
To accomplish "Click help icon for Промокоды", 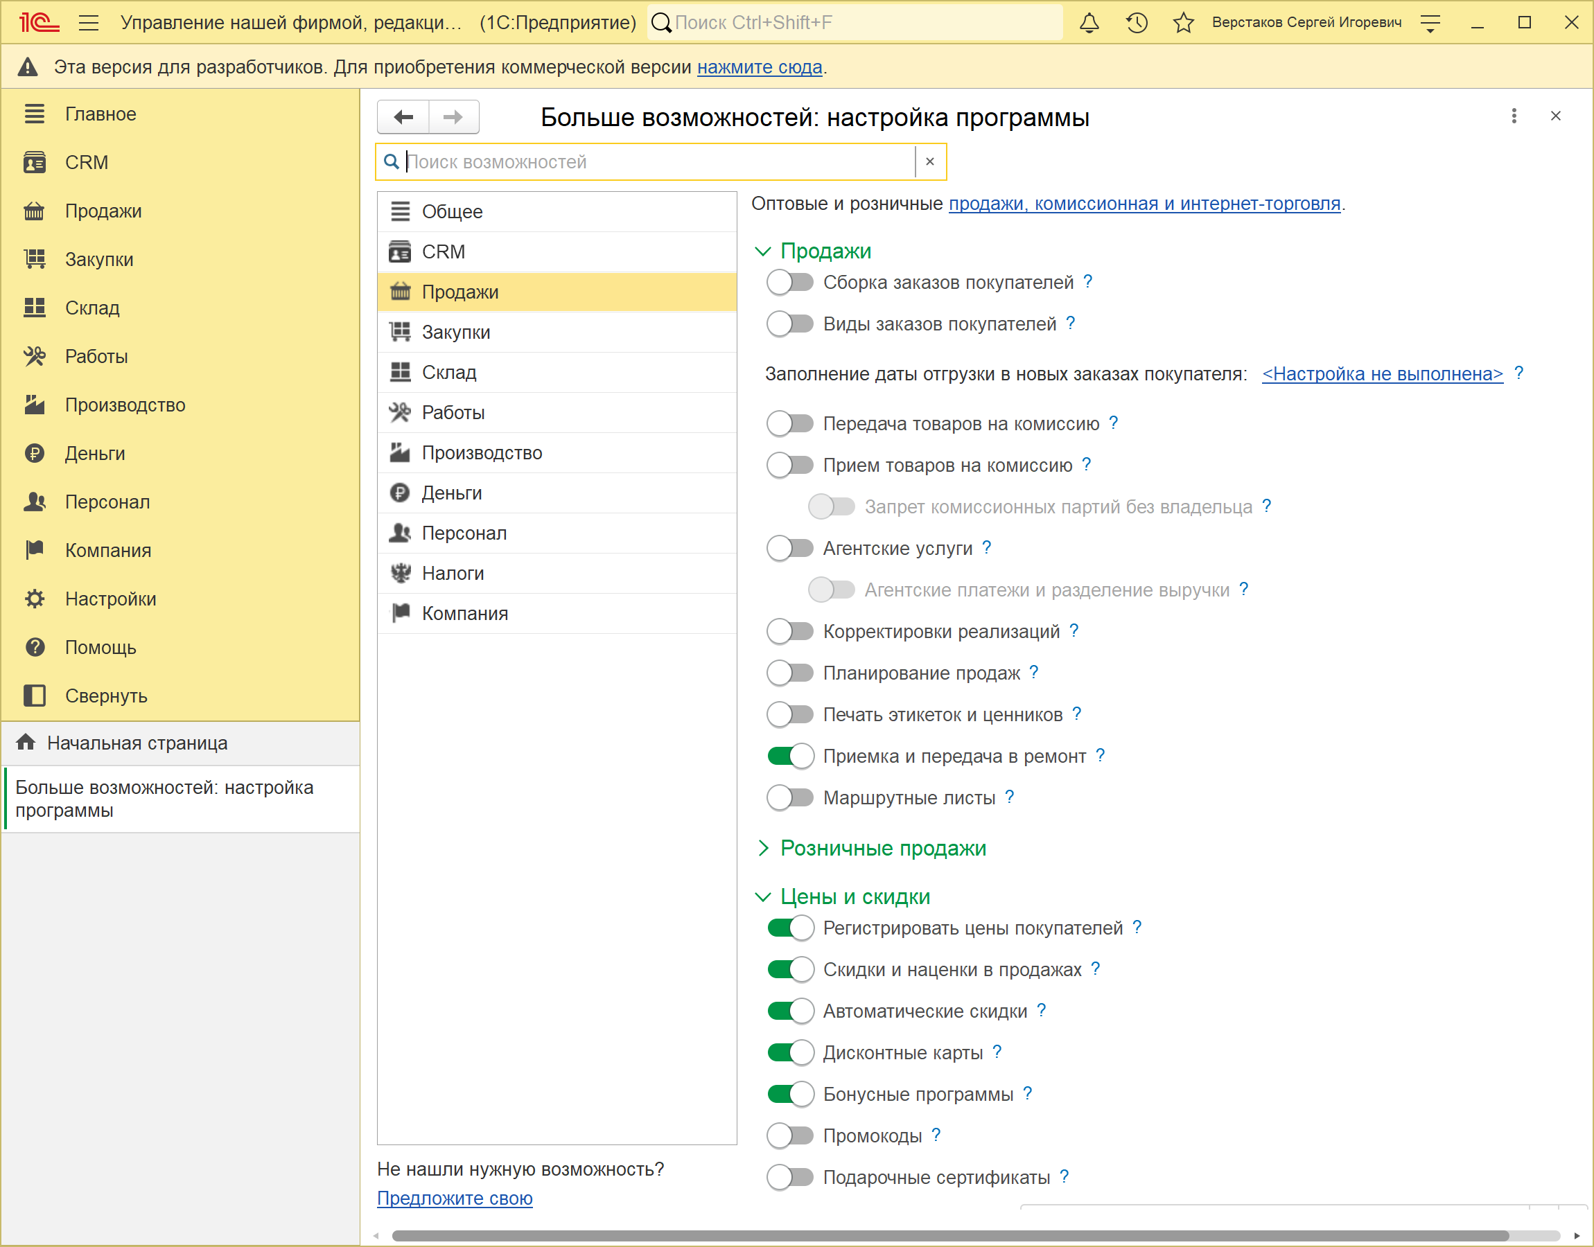I will pos(936,1135).
